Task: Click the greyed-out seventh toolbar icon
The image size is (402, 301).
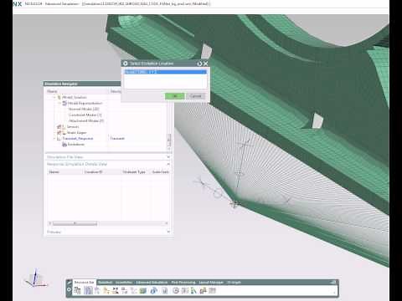Action: point(134,291)
